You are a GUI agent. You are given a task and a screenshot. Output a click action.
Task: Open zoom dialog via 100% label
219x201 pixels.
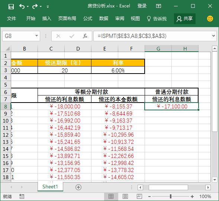pos(205,197)
